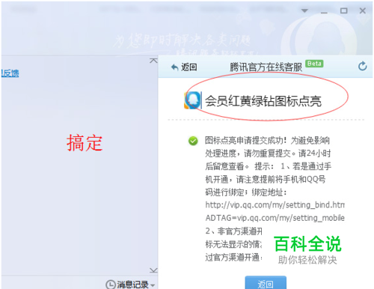
Task: Minimize the QQ support window
Action: [324, 13]
